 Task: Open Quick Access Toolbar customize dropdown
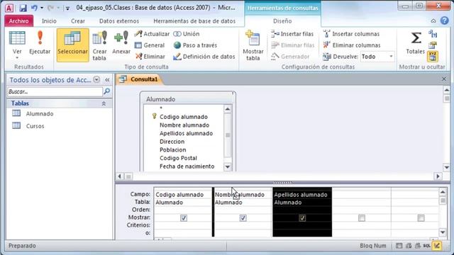click(67, 8)
